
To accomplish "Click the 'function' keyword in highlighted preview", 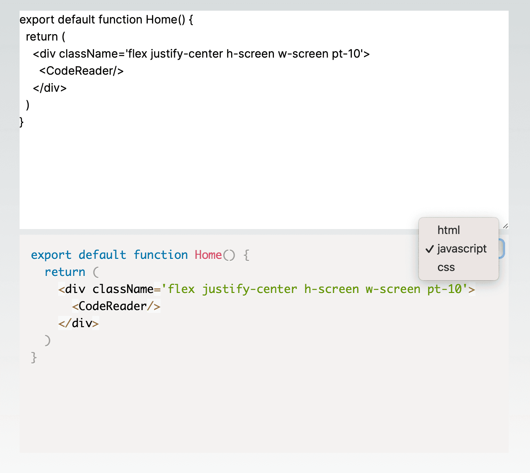I will pyautogui.click(x=161, y=255).
